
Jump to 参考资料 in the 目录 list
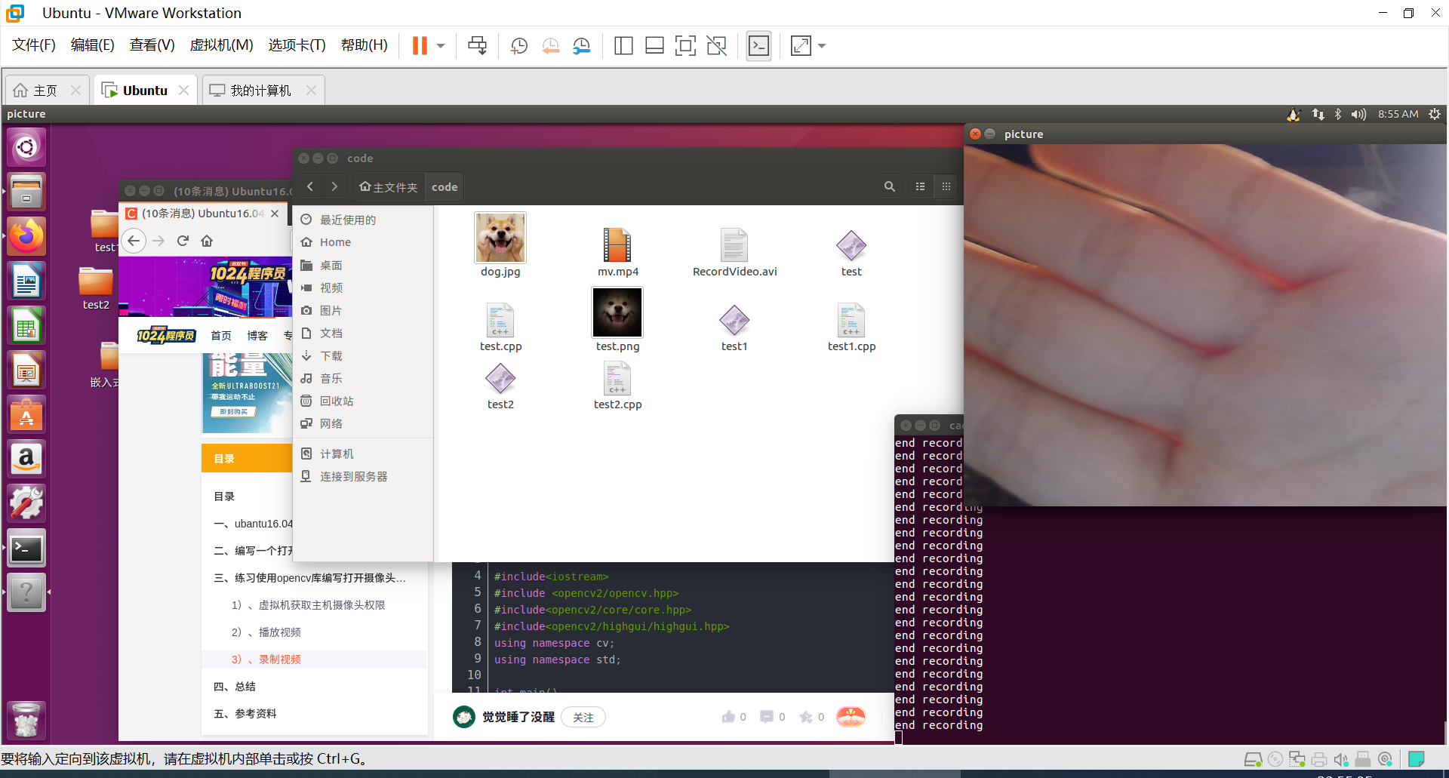(x=245, y=714)
